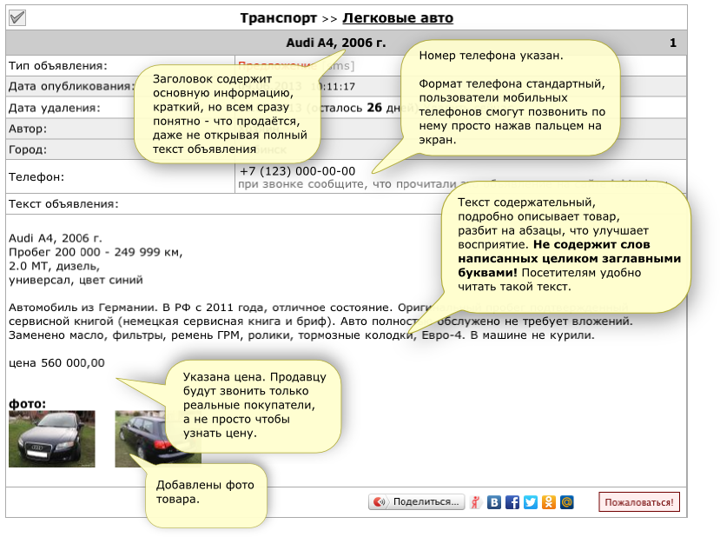Share to Odnoklassniki icon
The height and width of the screenshot is (537, 720).
pyautogui.click(x=549, y=502)
